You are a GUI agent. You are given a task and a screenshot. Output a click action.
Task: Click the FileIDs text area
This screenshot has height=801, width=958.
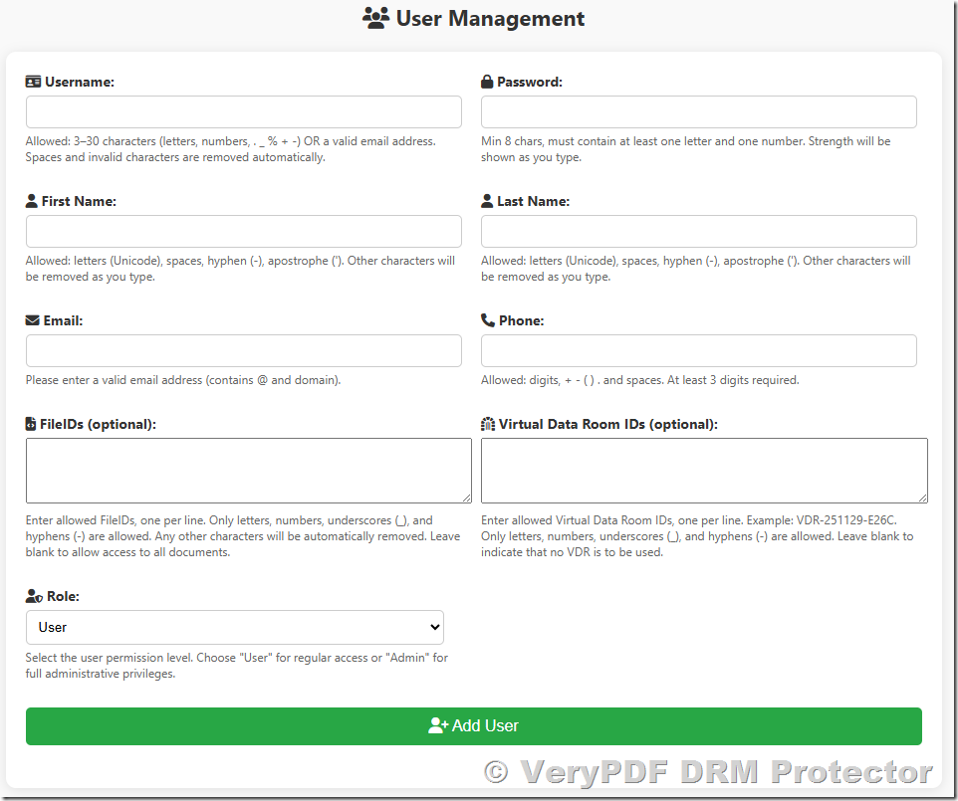[x=248, y=469]
